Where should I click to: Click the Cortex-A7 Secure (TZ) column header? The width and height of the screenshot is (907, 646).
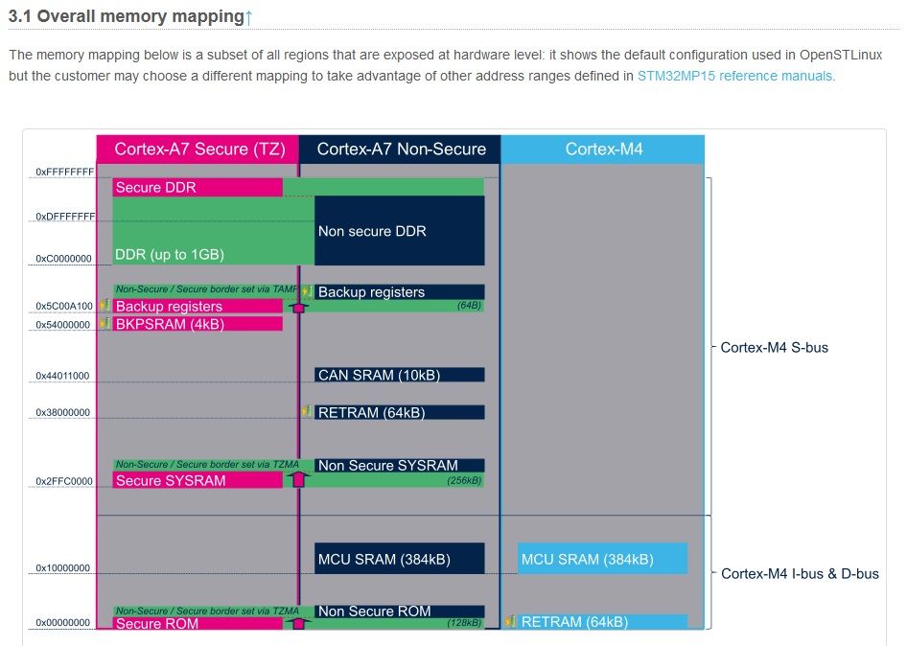[x=198, y=150]
